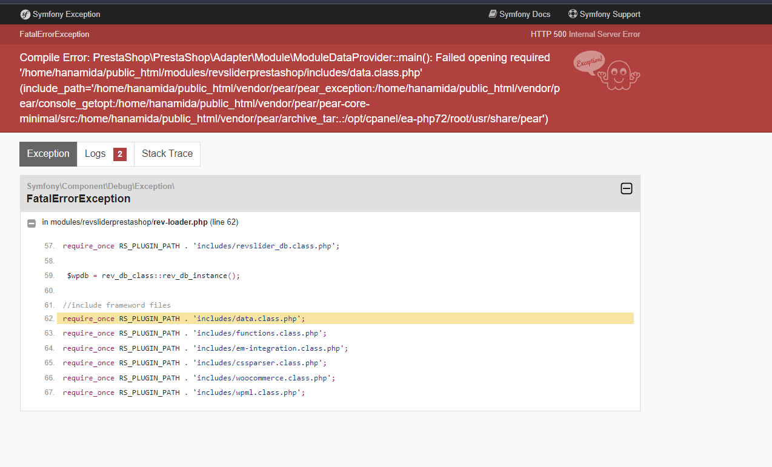Click code line 57 requiring revslider_db.class.php

[201, 246]
